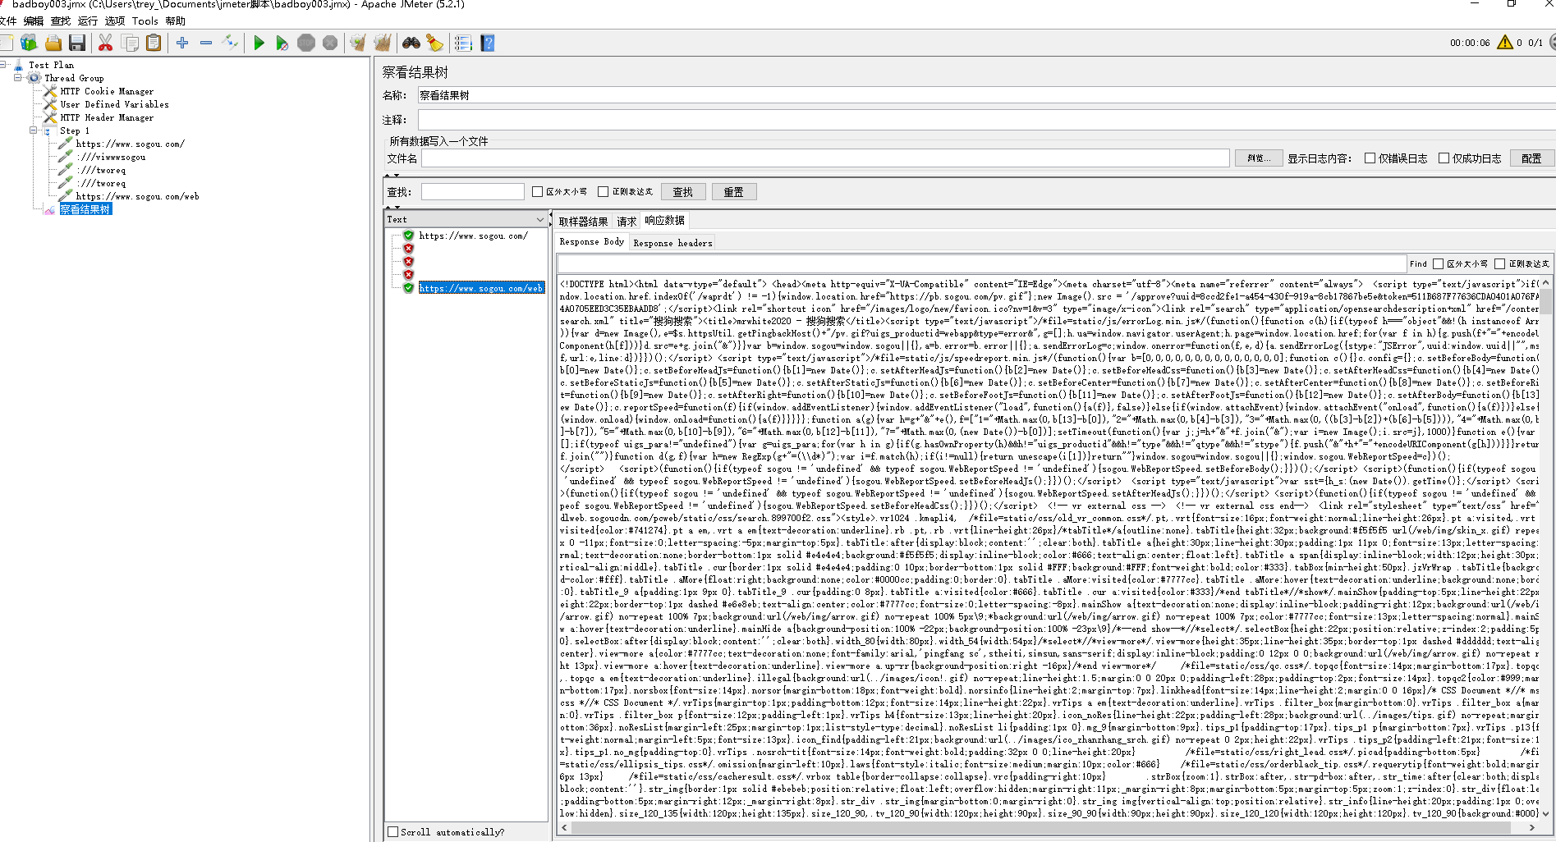Image resolution: width=1556 pixels, height=842 pixels.
Task: Click the 名称 name input field
Action: click(x=986, y=96)
